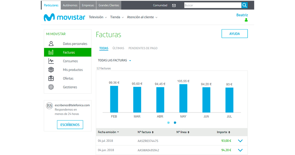The height and width of the screenshot is (155, 295).
Task: Click the Ofertas gift icon
Action: pyautogui.click(x=51, y=78)
